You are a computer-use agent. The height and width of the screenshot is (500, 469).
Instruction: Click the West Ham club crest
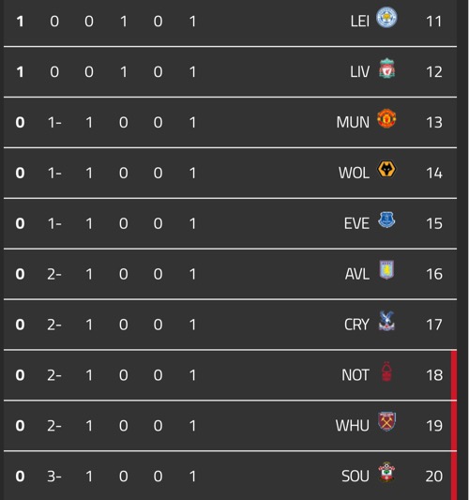pos(386,421)
